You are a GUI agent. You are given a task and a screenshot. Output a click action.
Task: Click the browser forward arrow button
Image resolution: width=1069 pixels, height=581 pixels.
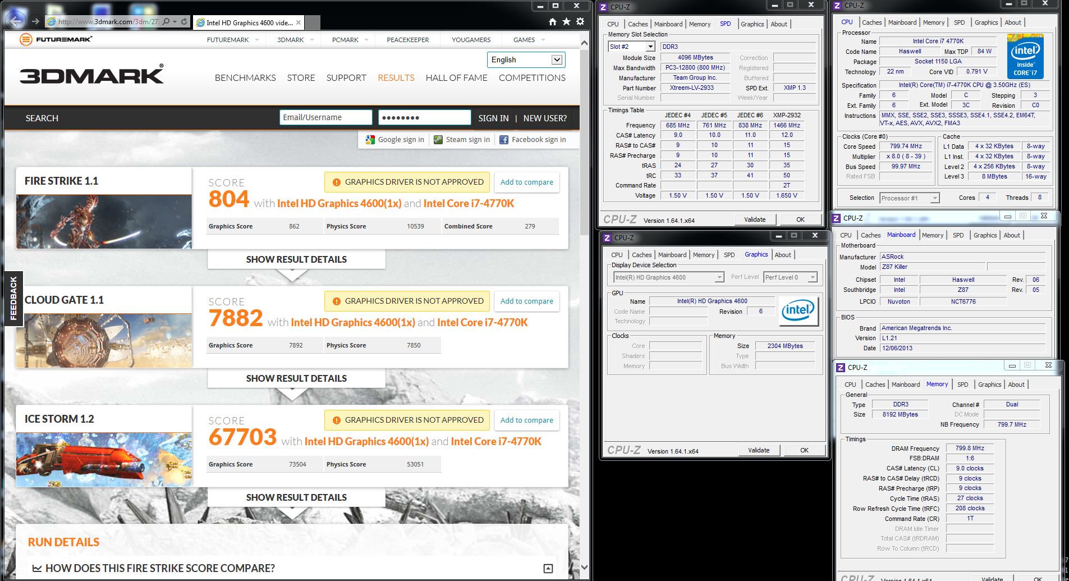[x=35, y=21]
